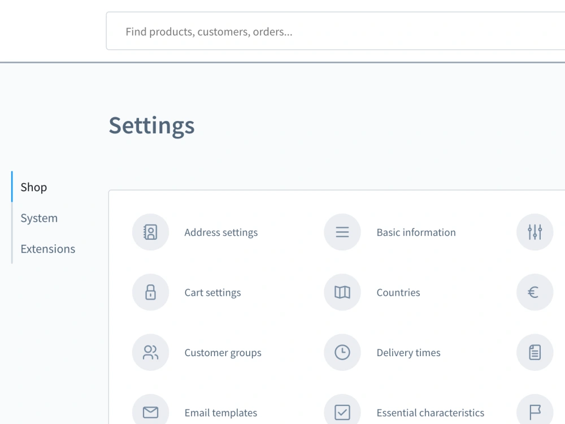Viewport: 565px width, 424px height.
Task: Open the Email templates link
Action: pos(220,413)
